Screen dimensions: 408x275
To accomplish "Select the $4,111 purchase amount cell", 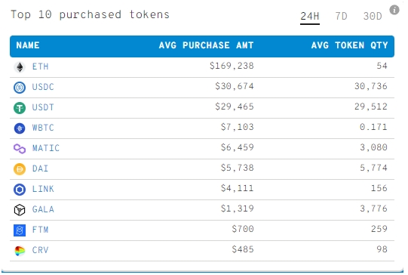I will click(x=237, y=188).
